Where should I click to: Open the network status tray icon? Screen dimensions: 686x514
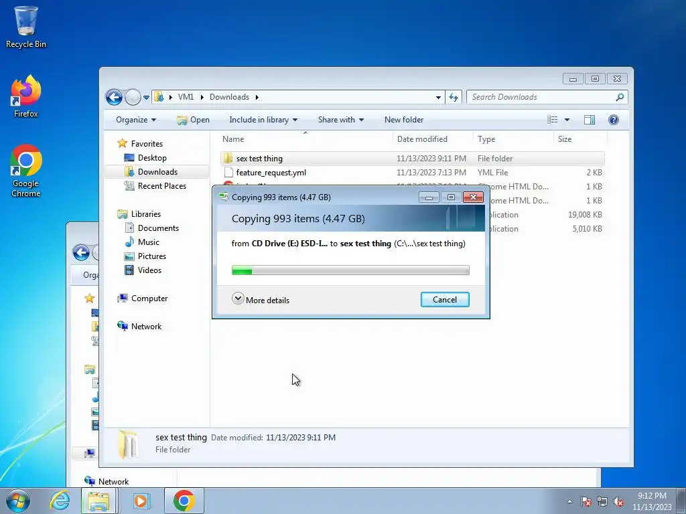point(602,501)
